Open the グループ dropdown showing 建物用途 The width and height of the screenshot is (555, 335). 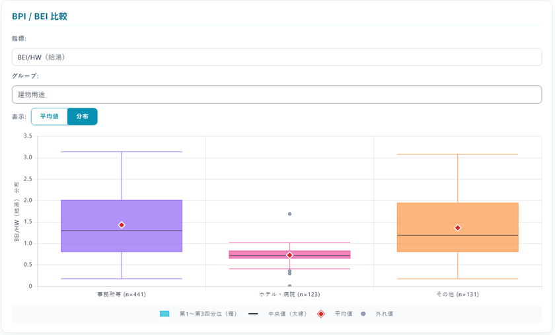[277, 94]
